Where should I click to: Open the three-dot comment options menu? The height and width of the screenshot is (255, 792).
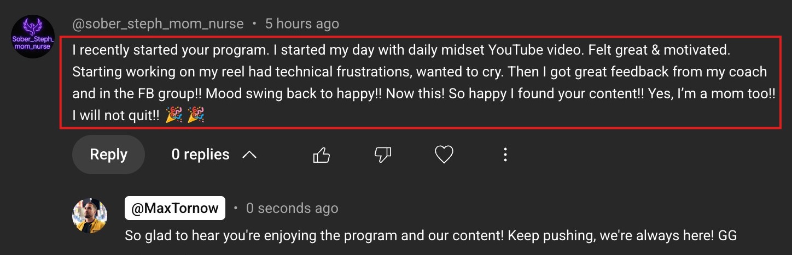[x=505, y=155]
